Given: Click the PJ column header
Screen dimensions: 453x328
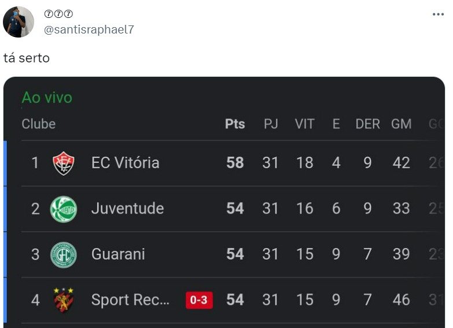Looking at the screenshot, I should (x=270, y=124).
